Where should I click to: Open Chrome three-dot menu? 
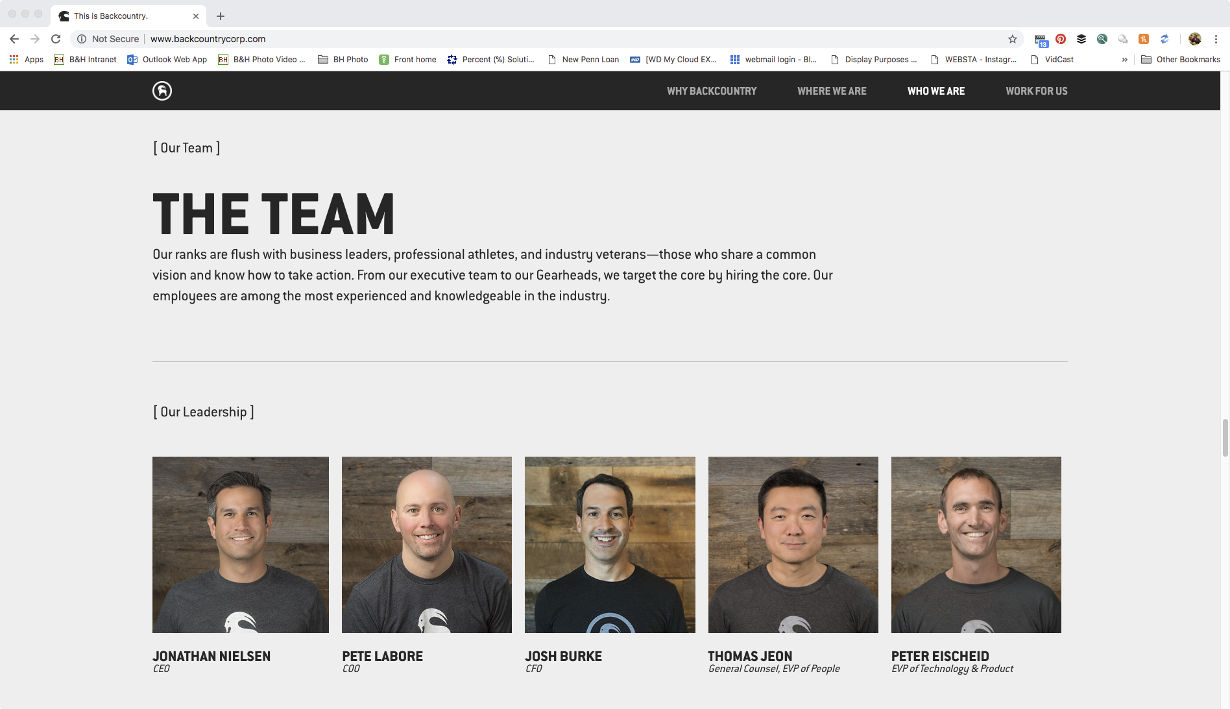tap(1216, 39)
